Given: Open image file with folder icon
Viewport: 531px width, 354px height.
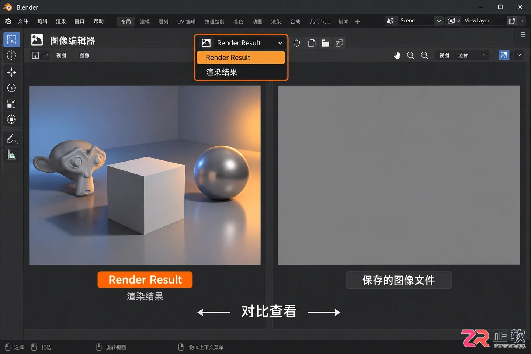Looking at the screenshot, I should coord(326,43).
